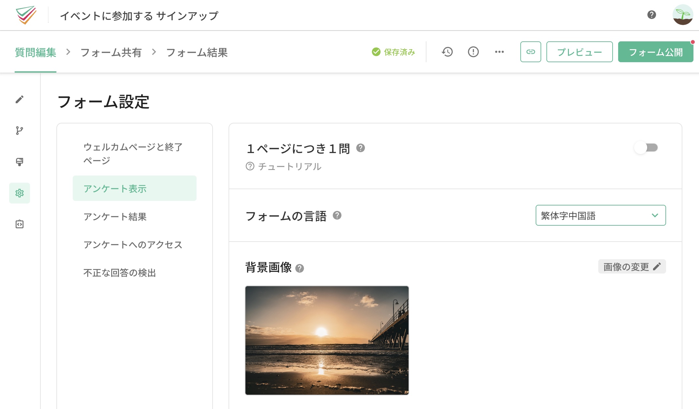Click the SurveyCake logo icon

coord(26,15)
